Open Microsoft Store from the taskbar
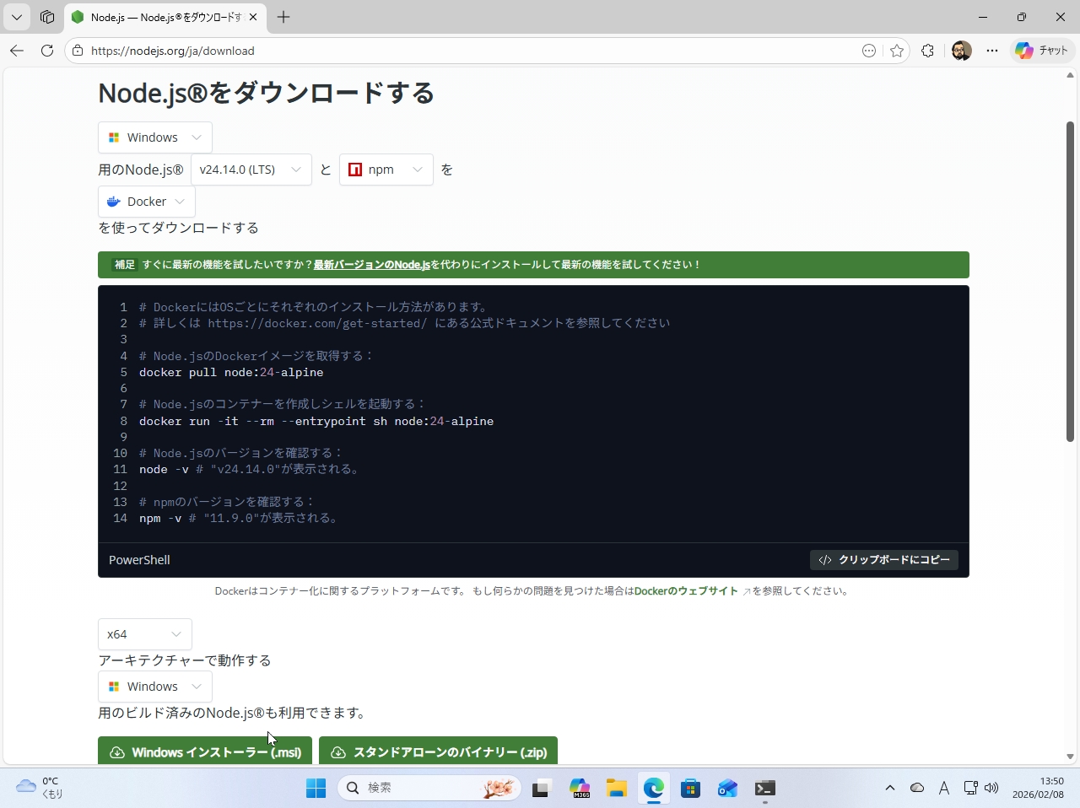The width and height of the screenshot is (1080, 808). click(x=690, y=788)
